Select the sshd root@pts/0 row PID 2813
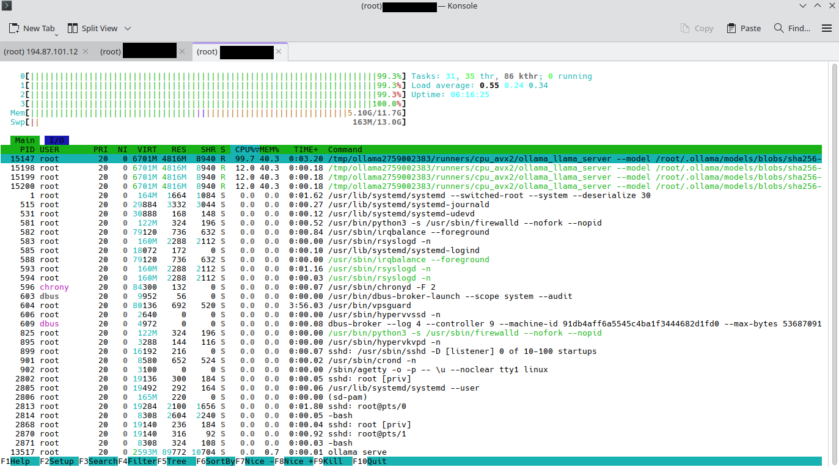The height and width of the screenshot is (467, 839). coord(411,406)
